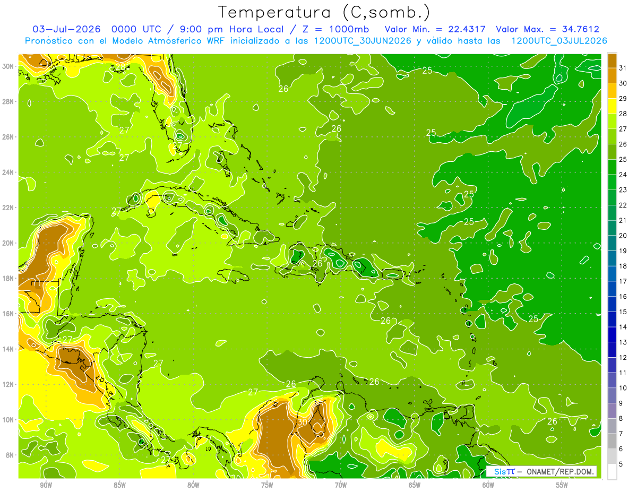Click the '90W' longitude axis label
This screenshot has width=637, height=492.
[x=46, y=485]
